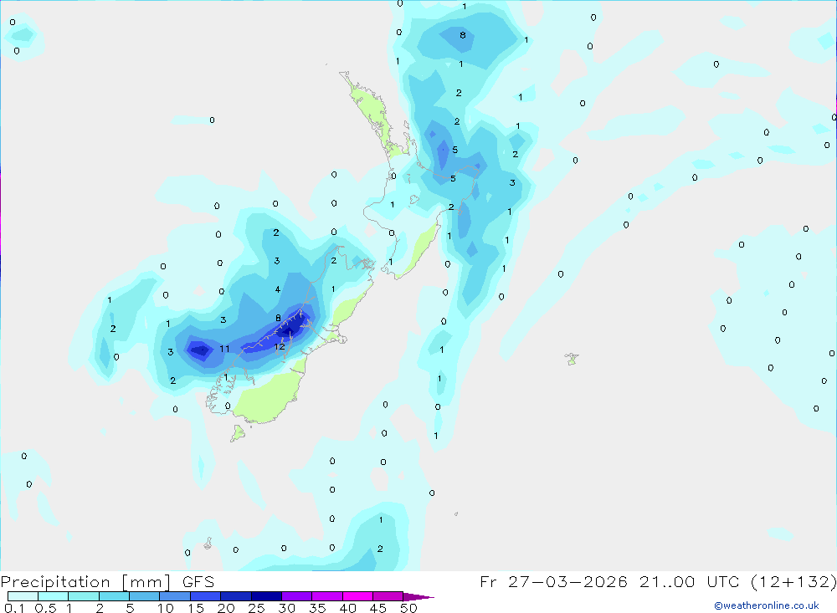This screenshot has width=837, height=613.
Task: Click the purple 30 to 35 legend swatch
Action: coord(296,596)
